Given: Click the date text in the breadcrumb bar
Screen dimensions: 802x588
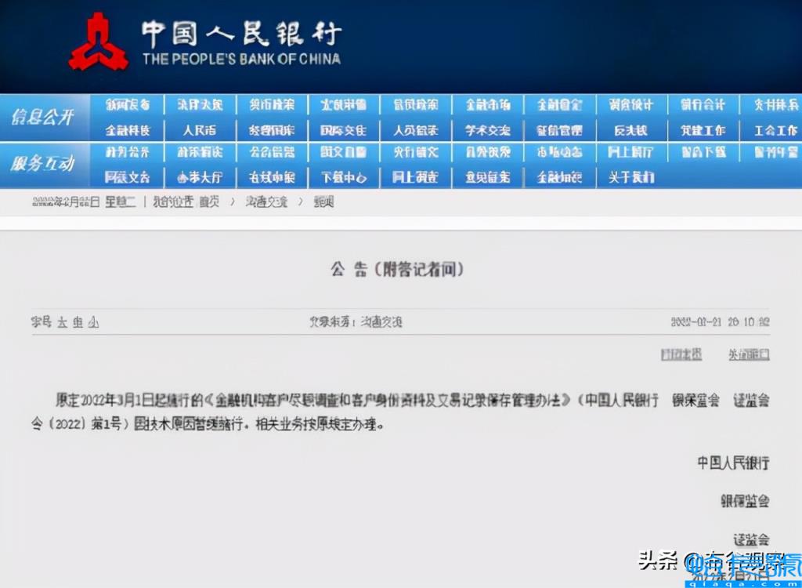Looking at the screenshot, I should click(84, 201).
